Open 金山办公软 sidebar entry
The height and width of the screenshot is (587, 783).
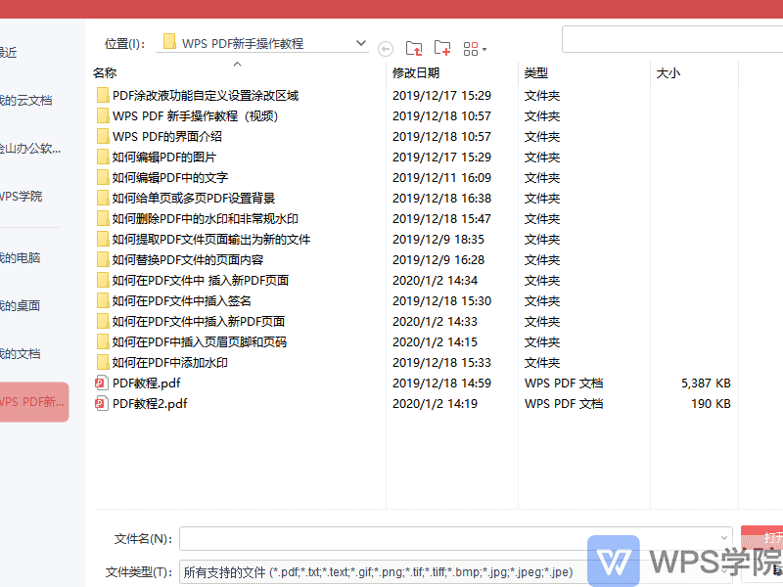coord(30,149)
